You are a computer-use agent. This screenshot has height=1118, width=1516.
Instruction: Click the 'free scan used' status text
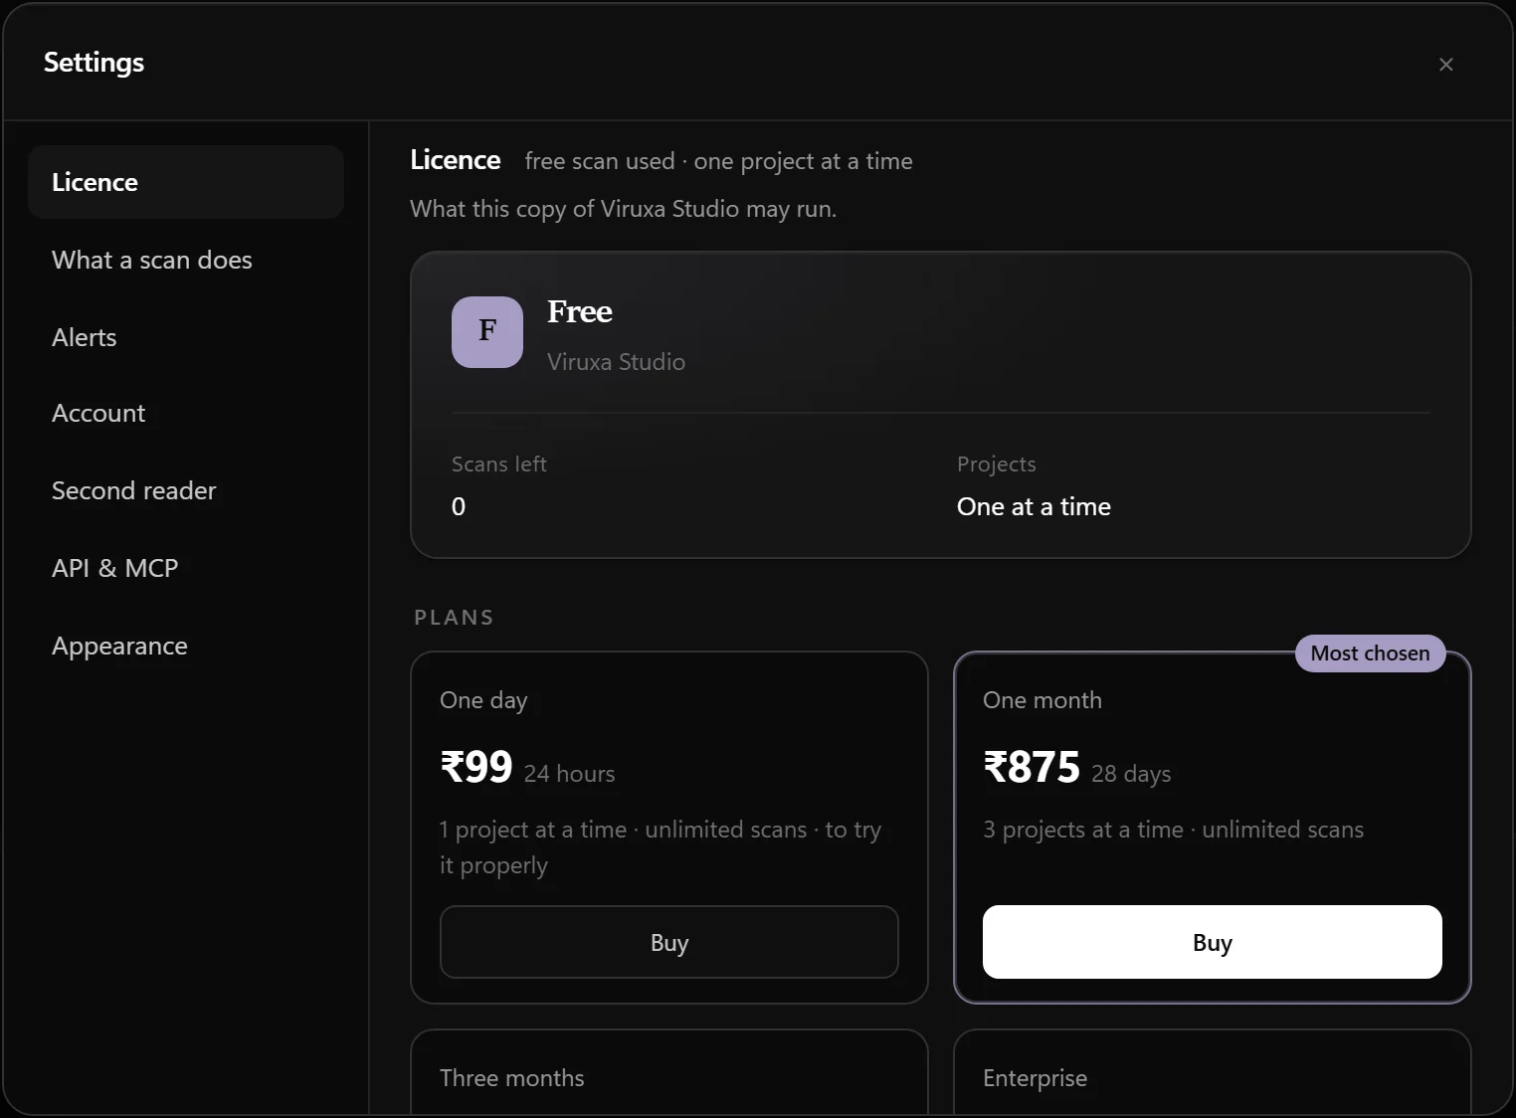600,161
